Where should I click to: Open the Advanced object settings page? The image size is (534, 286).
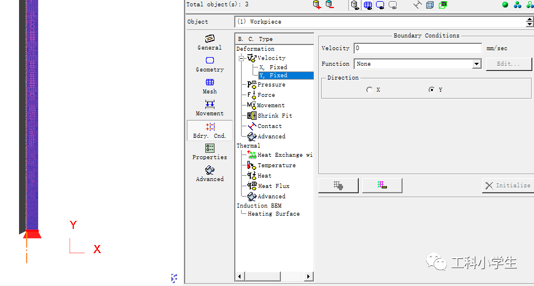coord(210,174)
